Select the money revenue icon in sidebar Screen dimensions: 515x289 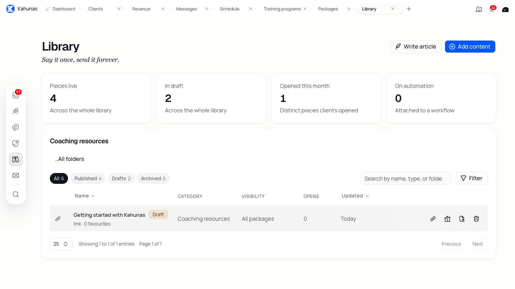[16, 175]
